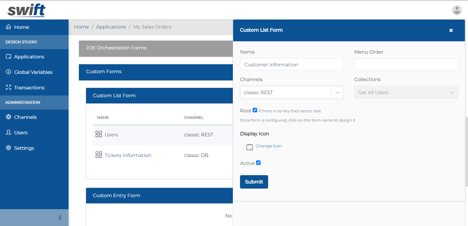
Task: Click the Home breadcrumb link
Action: pos(82,27)
